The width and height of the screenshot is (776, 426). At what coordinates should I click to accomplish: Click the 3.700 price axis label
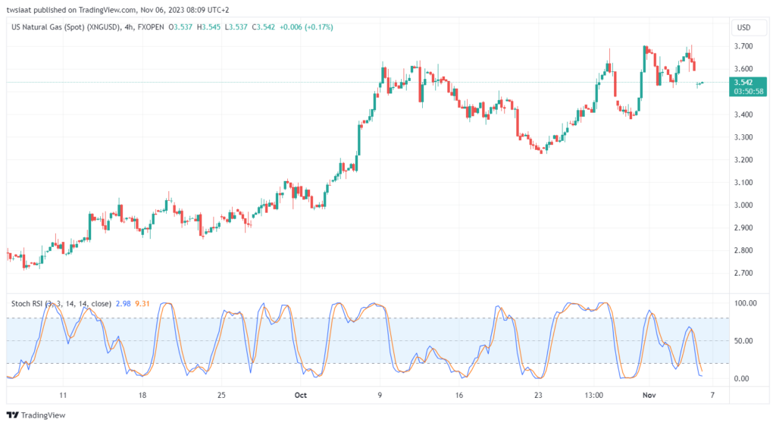click(743, 46)
